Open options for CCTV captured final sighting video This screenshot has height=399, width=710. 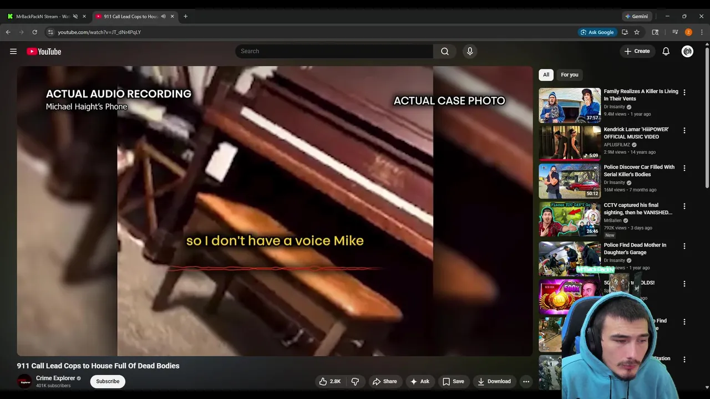tap(684, 206)
